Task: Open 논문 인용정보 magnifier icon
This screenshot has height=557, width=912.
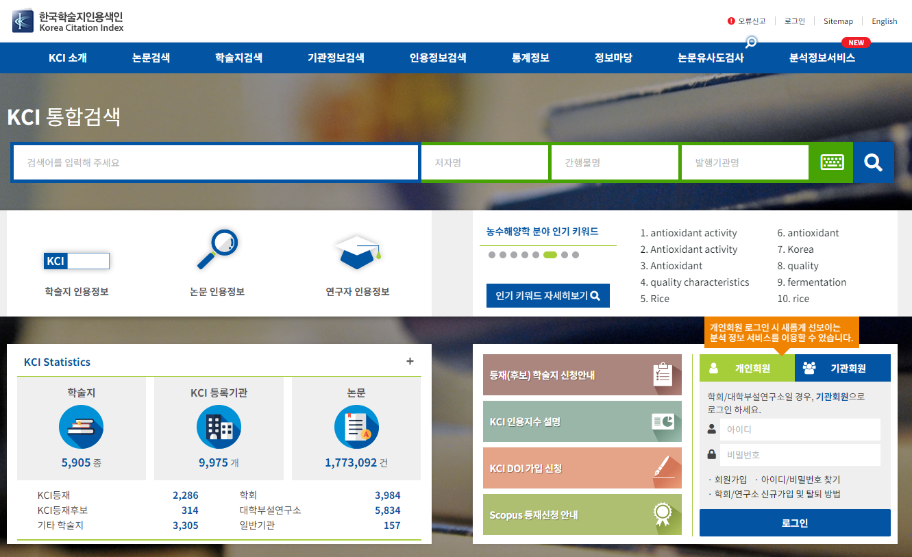Action: tap(217, 249)
